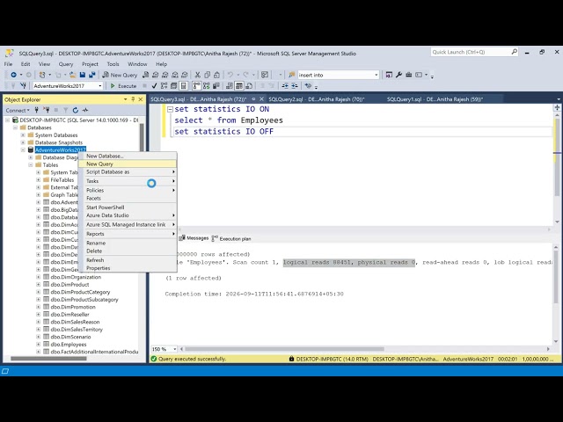
Task: Switch to SQLQuery2.sql tab
Action: [317, 99]
